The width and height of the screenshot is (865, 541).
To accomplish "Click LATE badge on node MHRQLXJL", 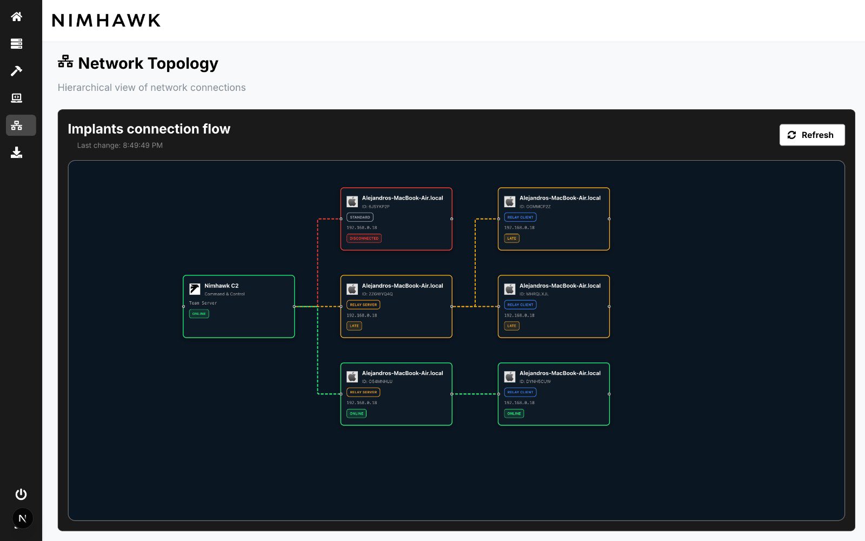I will [x=512, y=326].
